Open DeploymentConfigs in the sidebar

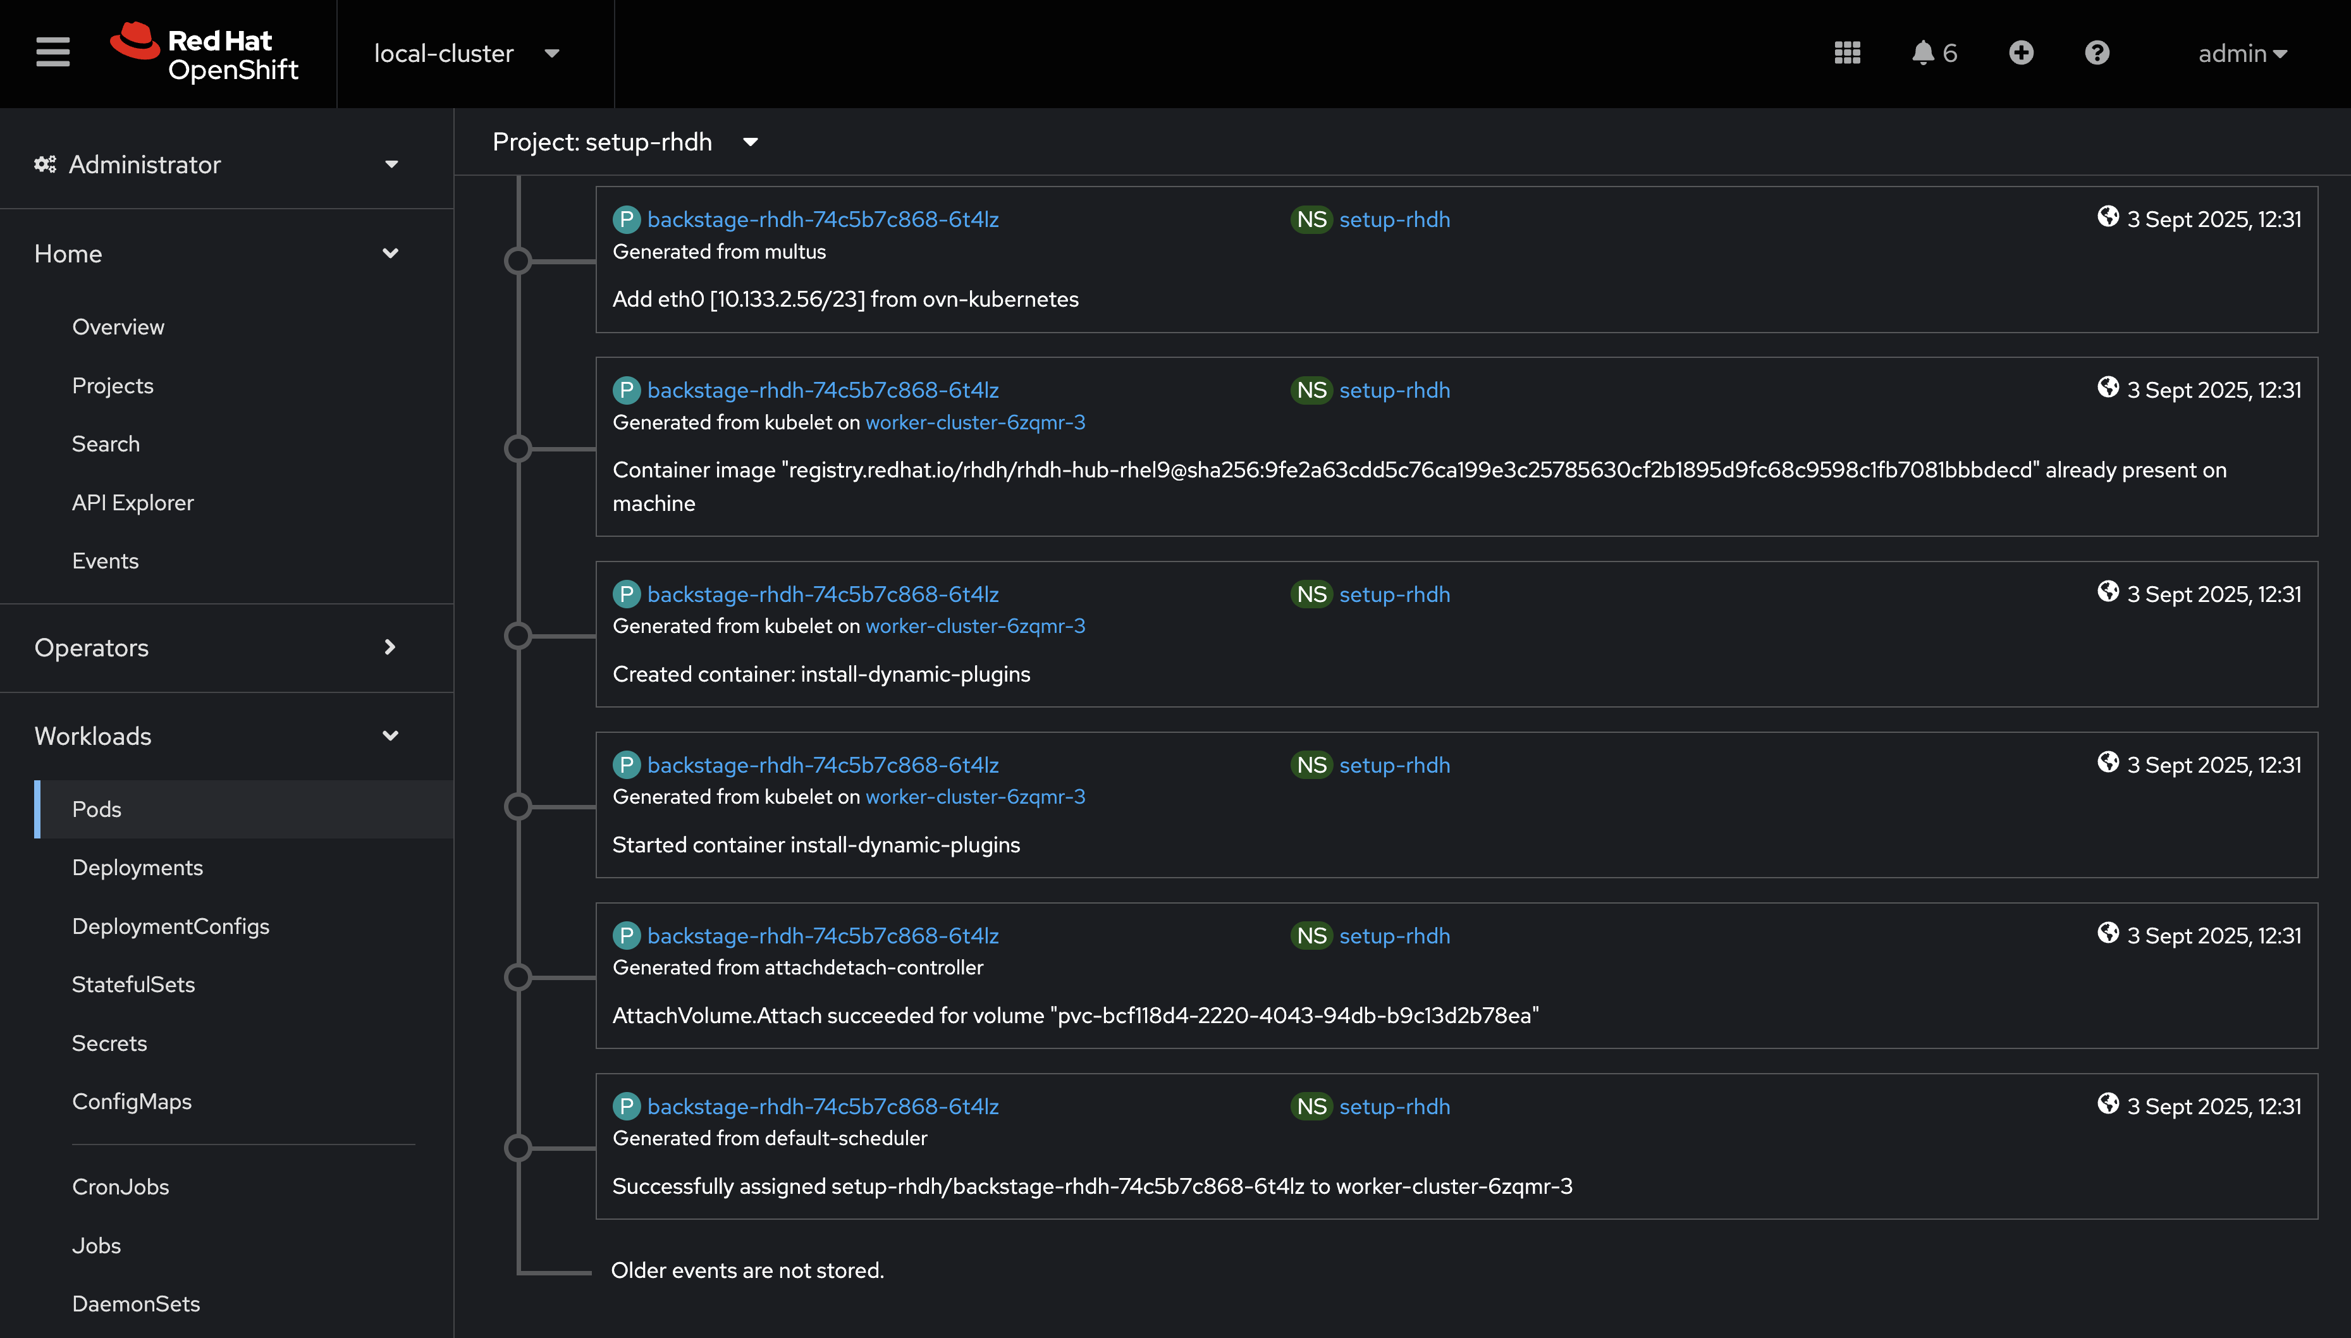tap(170, 926)
